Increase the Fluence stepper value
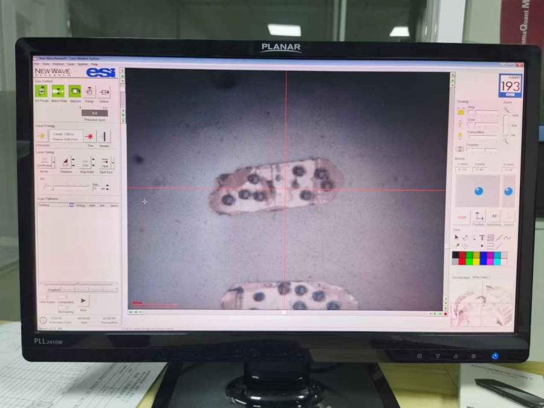The height and width of the screenshot is (408, 544). click(x=73, y=160)
